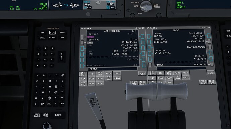Viewport: 231px width, 129px height.
Task: Click the CLR key on keypad
Action: click(62, 103)
